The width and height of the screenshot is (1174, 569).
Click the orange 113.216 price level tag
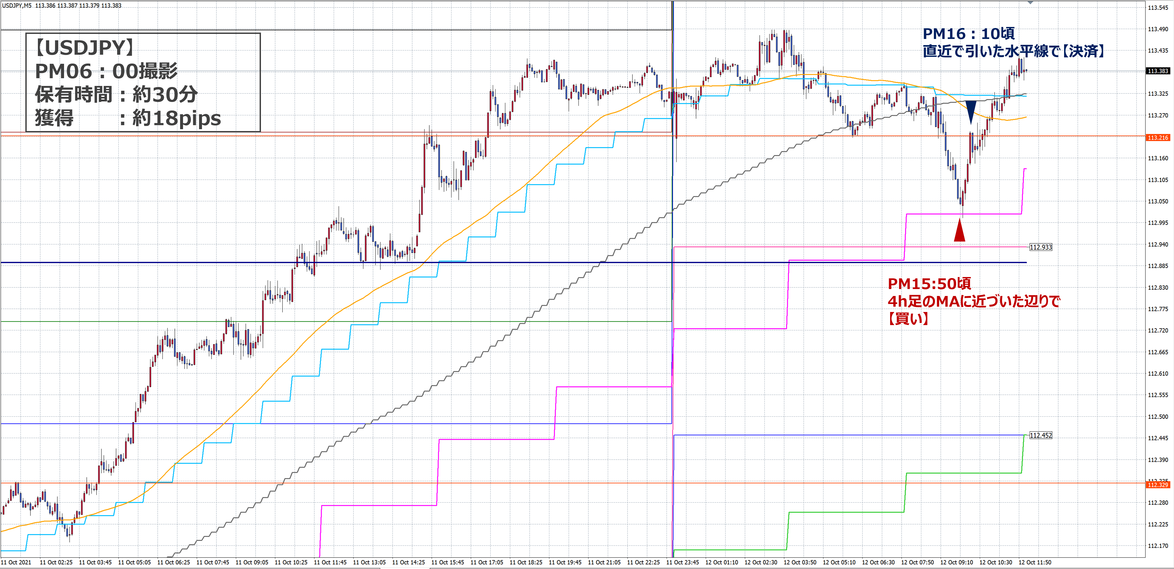tap(1158, 138)
